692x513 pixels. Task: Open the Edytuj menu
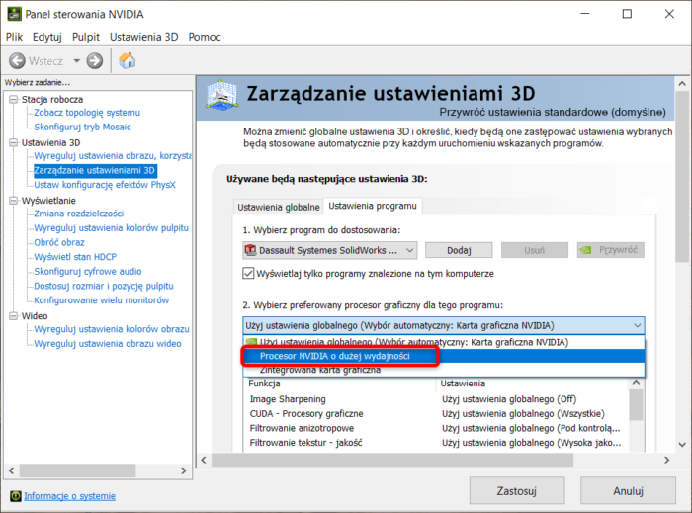coord(47,37)
